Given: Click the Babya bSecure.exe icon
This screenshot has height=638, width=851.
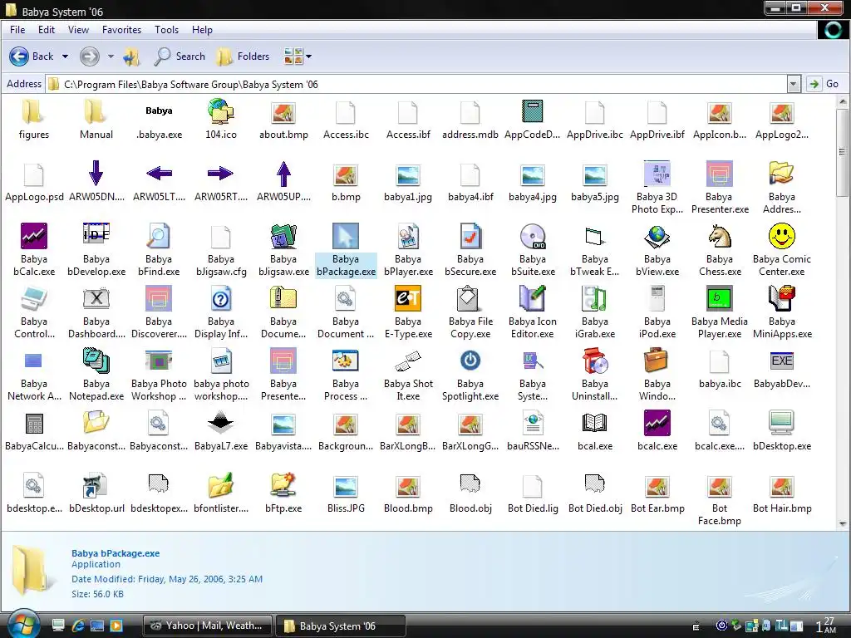Looking at the screenshot, I should tap(470, 236).
